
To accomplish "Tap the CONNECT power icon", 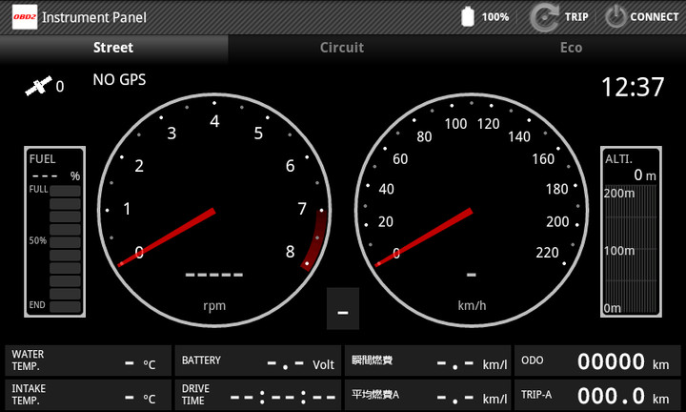I will [x=616, y=16].
